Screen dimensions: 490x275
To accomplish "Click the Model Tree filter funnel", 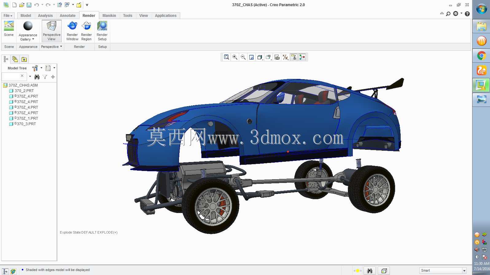I will pyautogui.click(x=45, y=77).
